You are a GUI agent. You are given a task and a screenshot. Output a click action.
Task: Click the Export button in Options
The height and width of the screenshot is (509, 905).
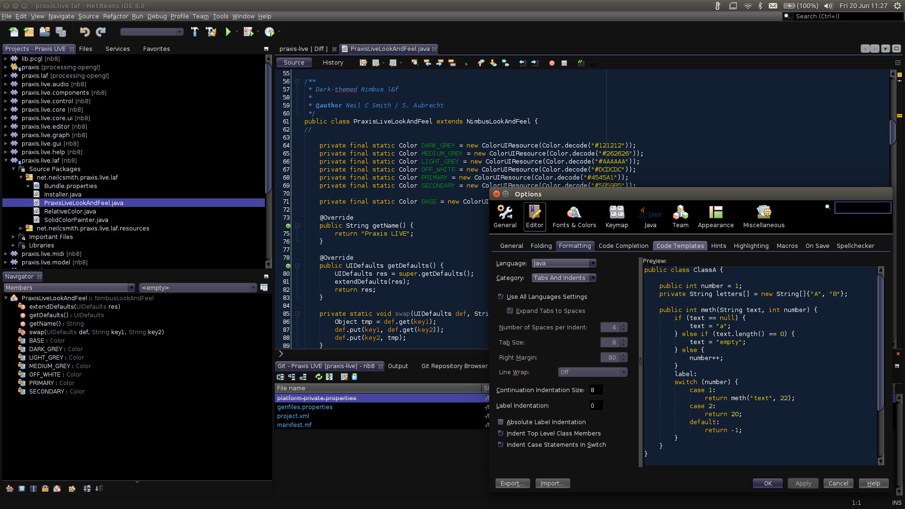[x=512, y=483]
